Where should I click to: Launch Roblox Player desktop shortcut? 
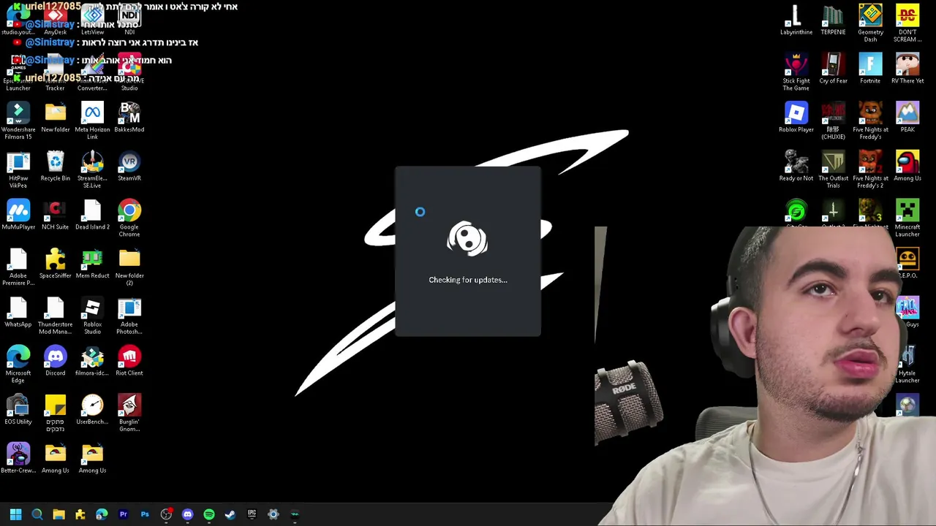tap(796, 117)
